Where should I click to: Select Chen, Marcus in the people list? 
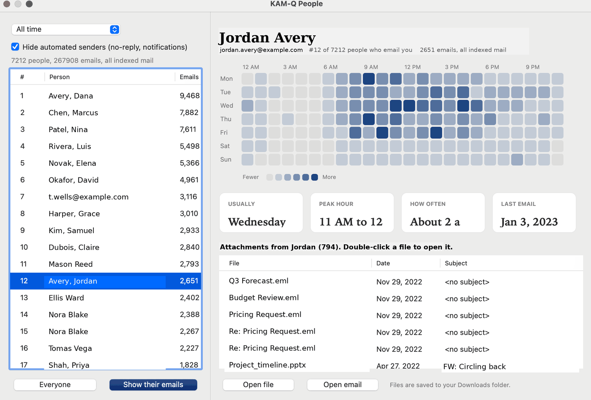[106, 113]
